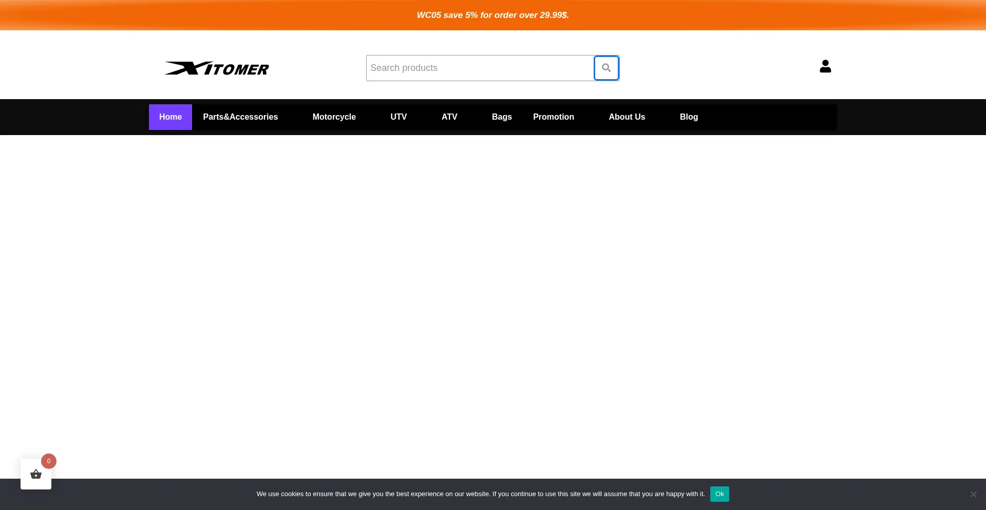The image size is (986, 510).
Task: Click the red cart count badge
Action: tap(49, 461)
